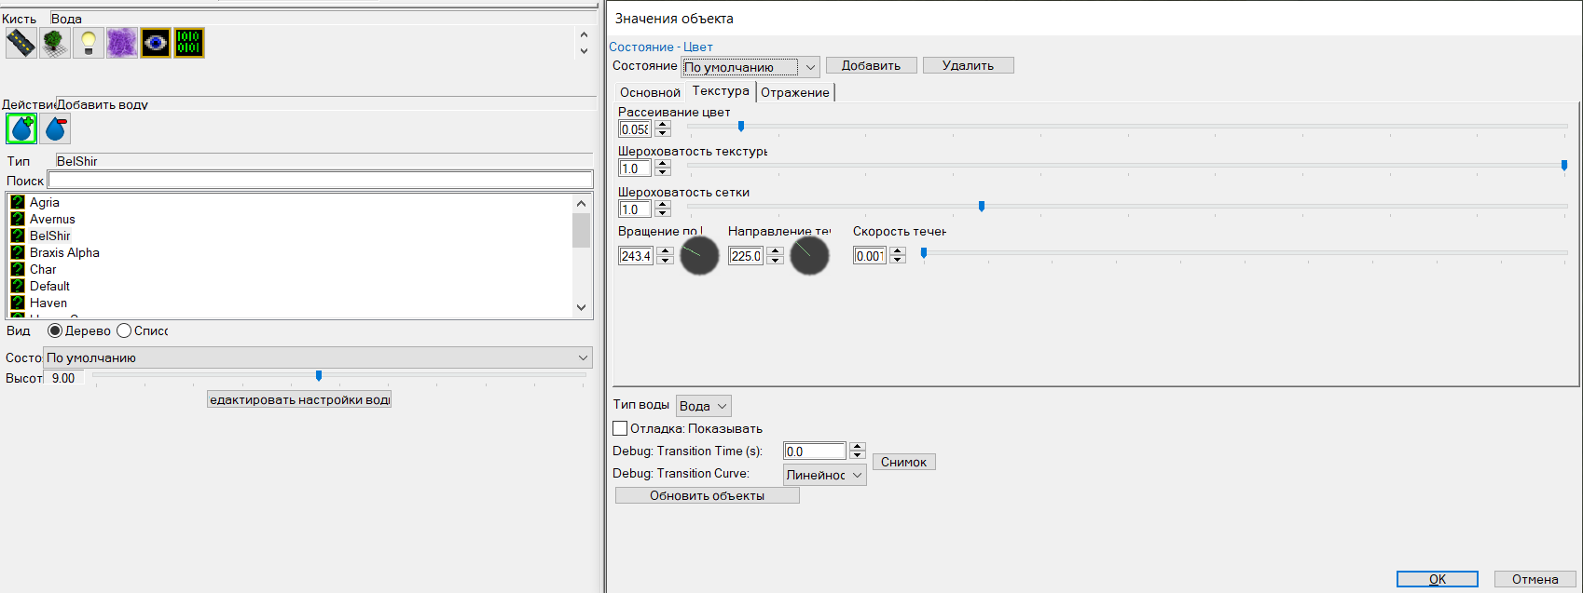Click the icon beside Default

pos(18,286)
